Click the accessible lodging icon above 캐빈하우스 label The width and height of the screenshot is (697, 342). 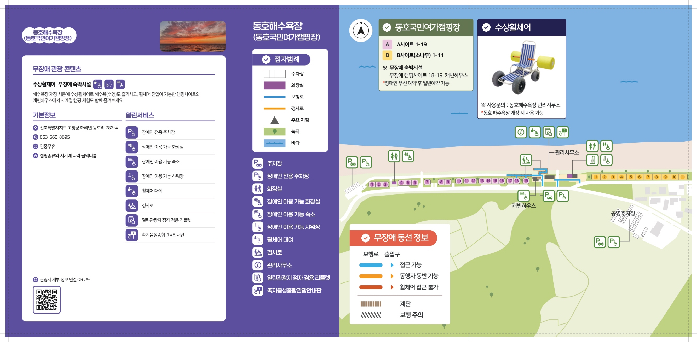(523, 196)
